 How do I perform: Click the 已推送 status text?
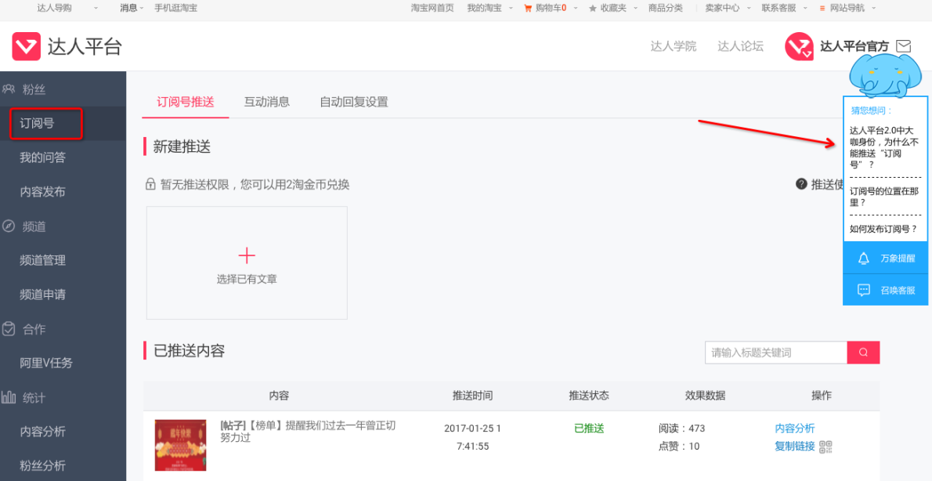(x=588, y=429)
